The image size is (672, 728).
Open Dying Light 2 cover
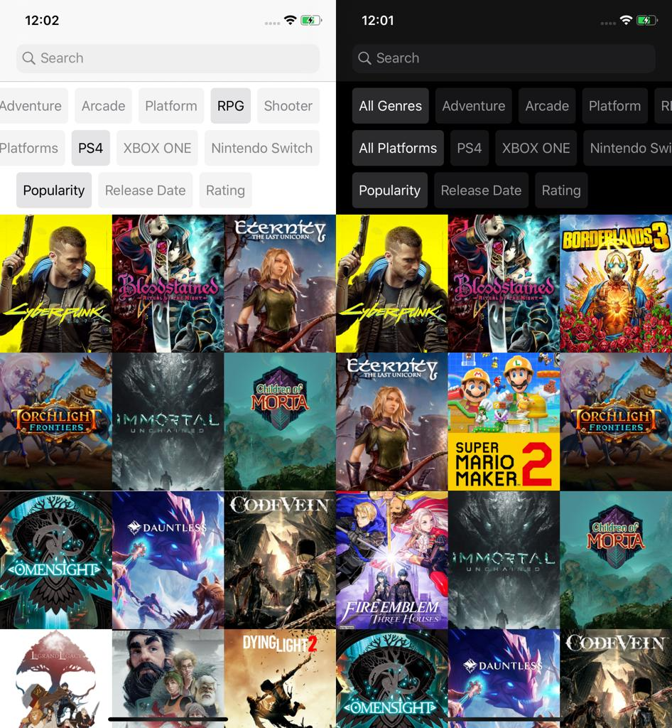coord(280,679)
